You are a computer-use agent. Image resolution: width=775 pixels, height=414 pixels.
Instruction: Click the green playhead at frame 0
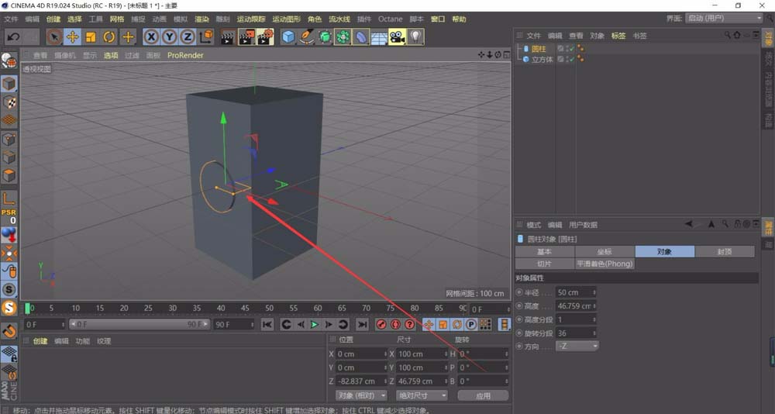click(28, 308)
